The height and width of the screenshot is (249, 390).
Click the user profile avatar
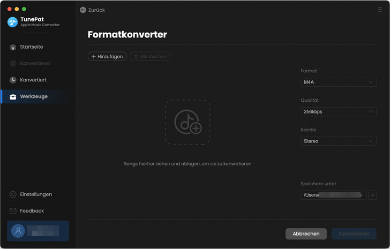18,231
